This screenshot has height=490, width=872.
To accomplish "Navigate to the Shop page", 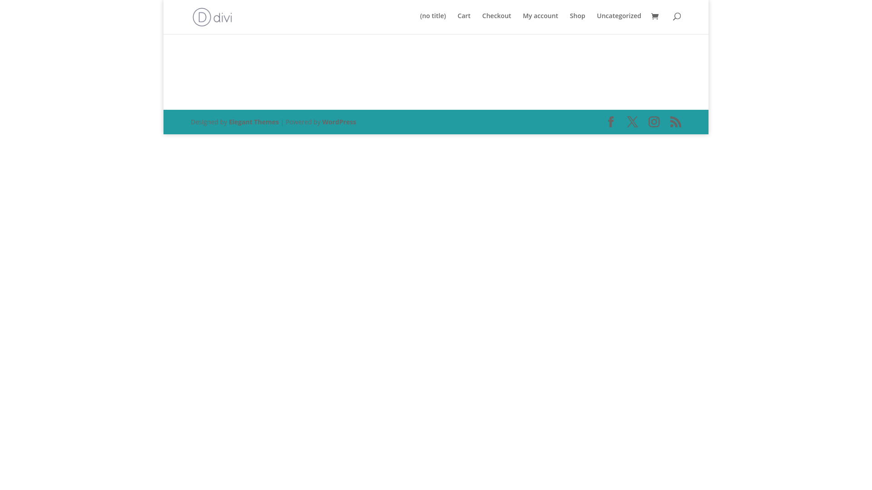I will [577, 16].
